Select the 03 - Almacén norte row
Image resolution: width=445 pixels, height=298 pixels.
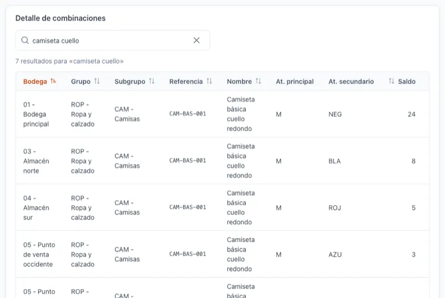pos(222,161)
